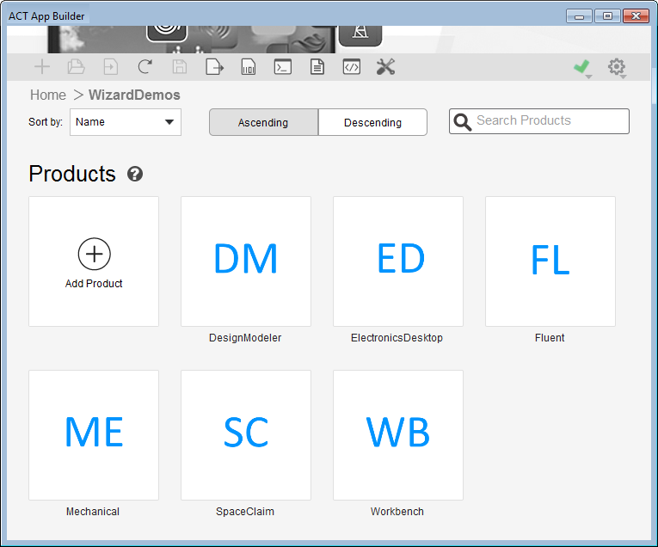The height and width of the screenshot is (547, 658).
Task: Select Ascending sort order
Action: 263,122
